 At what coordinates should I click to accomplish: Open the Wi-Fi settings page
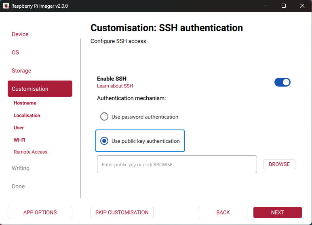(19, 140)
